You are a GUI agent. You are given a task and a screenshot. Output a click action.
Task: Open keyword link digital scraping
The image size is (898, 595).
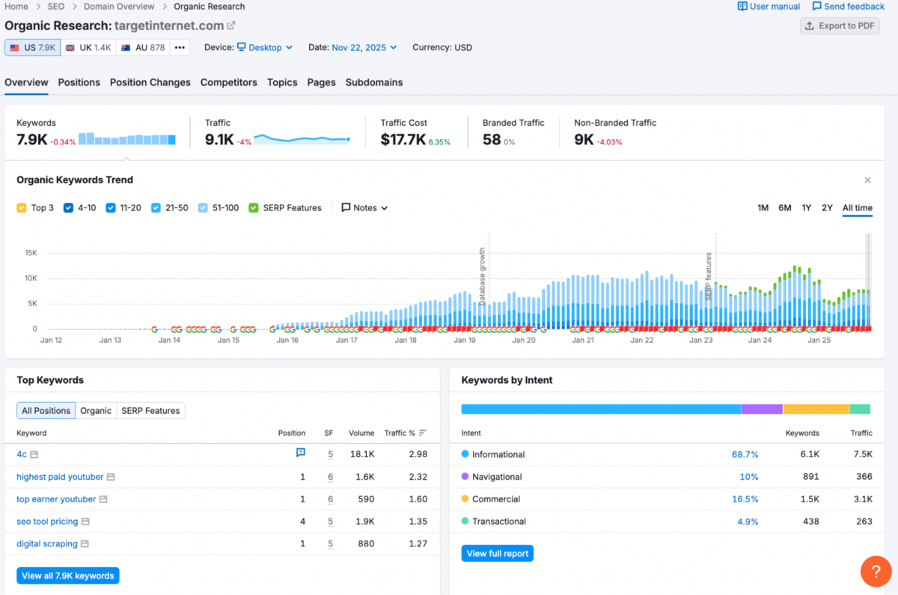click(46, 544)
